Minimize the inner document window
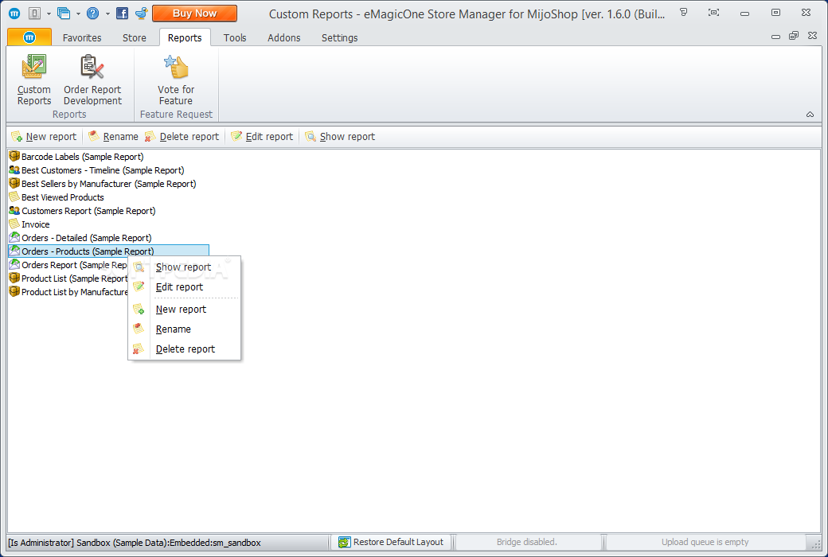 point(775,37)
